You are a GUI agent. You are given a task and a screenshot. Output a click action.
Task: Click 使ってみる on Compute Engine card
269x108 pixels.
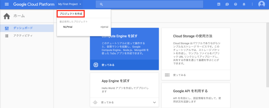point(108,65)
